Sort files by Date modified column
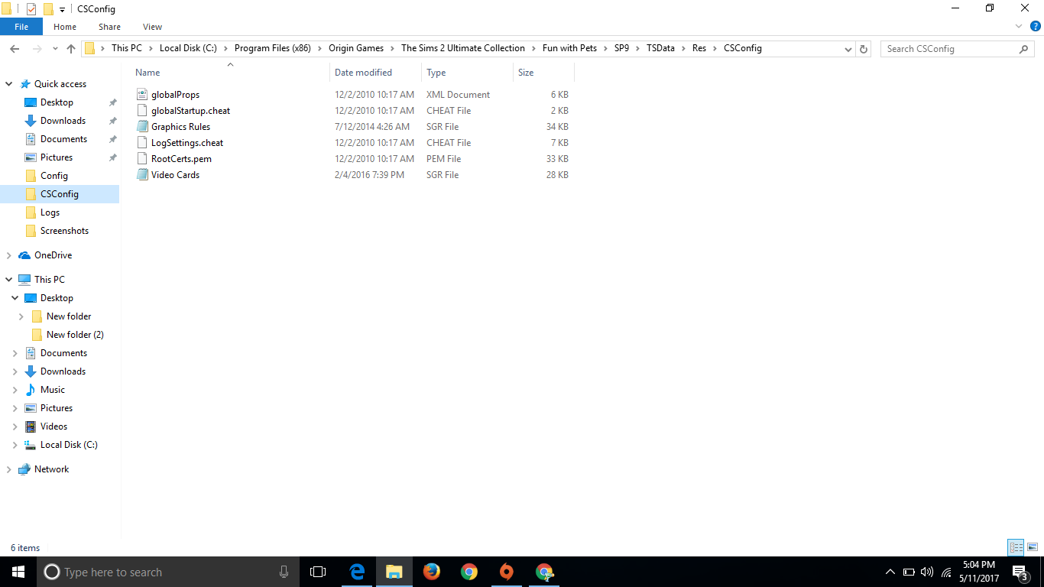Viewport: 1044px width, 587px height. pyautogui.click(x=363, y=73)
